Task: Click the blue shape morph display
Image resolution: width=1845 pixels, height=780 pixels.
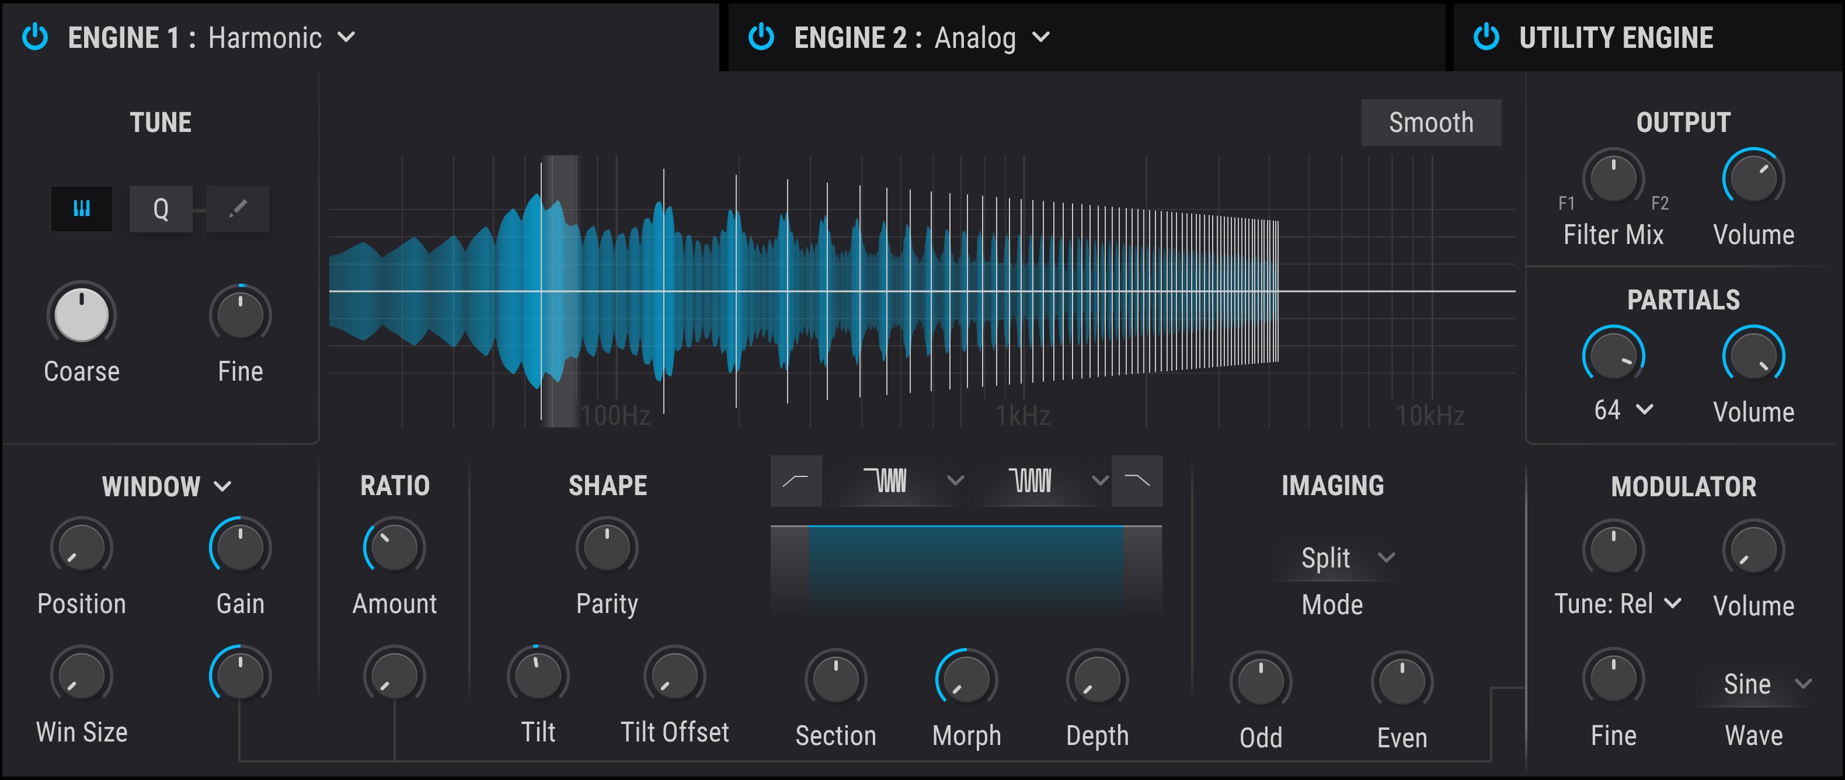Action: [966, 571]
